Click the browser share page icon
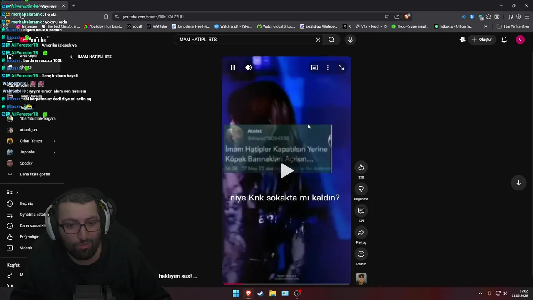The height and width of the screenshot is (300, 533). click(396, 17)
